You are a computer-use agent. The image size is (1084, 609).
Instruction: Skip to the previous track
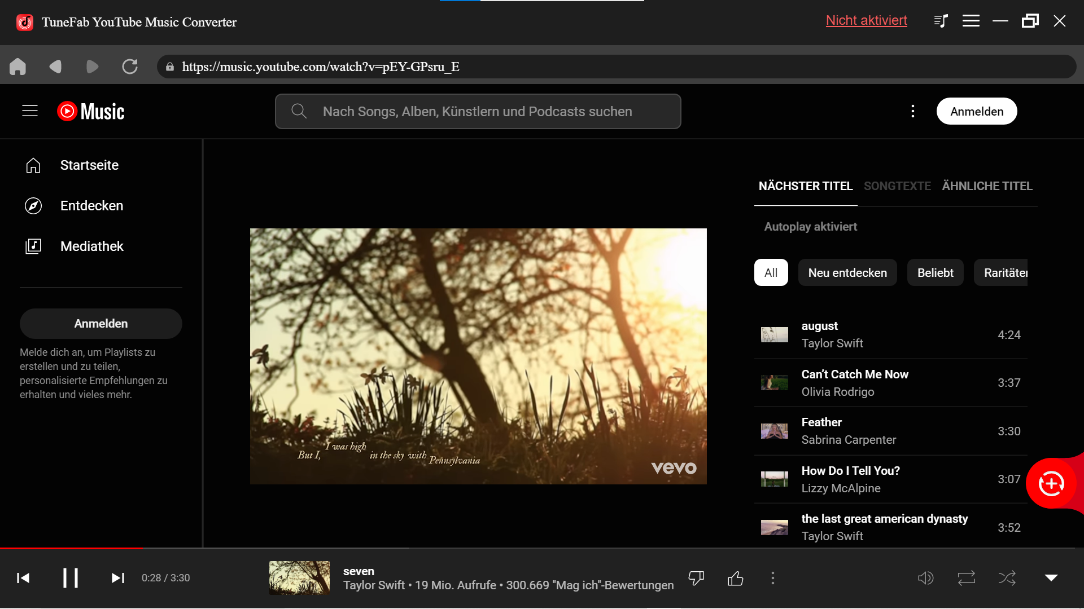click(x=23, y=578)
